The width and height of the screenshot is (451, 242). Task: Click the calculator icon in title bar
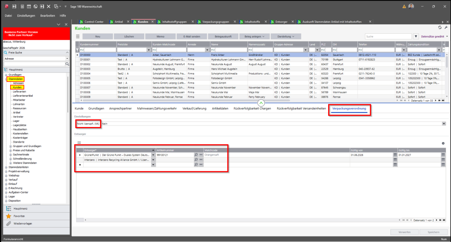(22, 6)
